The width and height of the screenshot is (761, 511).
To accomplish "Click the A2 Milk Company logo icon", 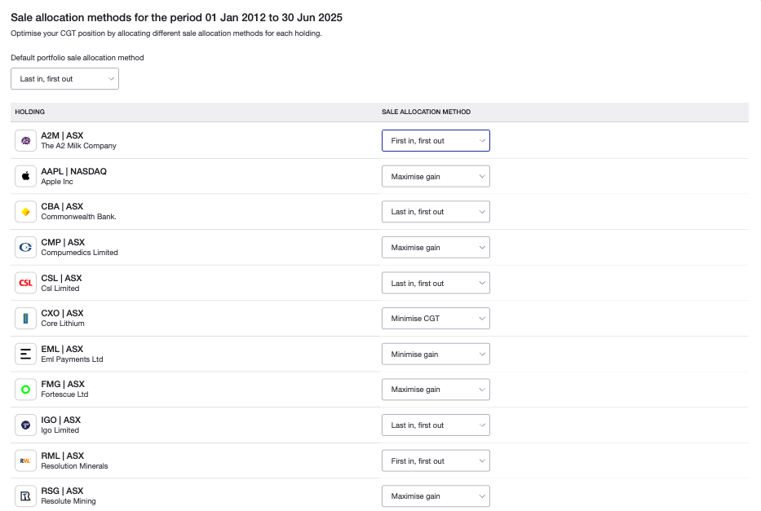I will click(x=26, y=141).
